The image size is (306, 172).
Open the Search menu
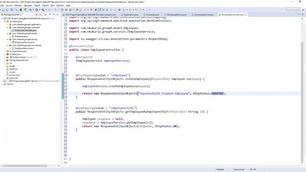37,5
